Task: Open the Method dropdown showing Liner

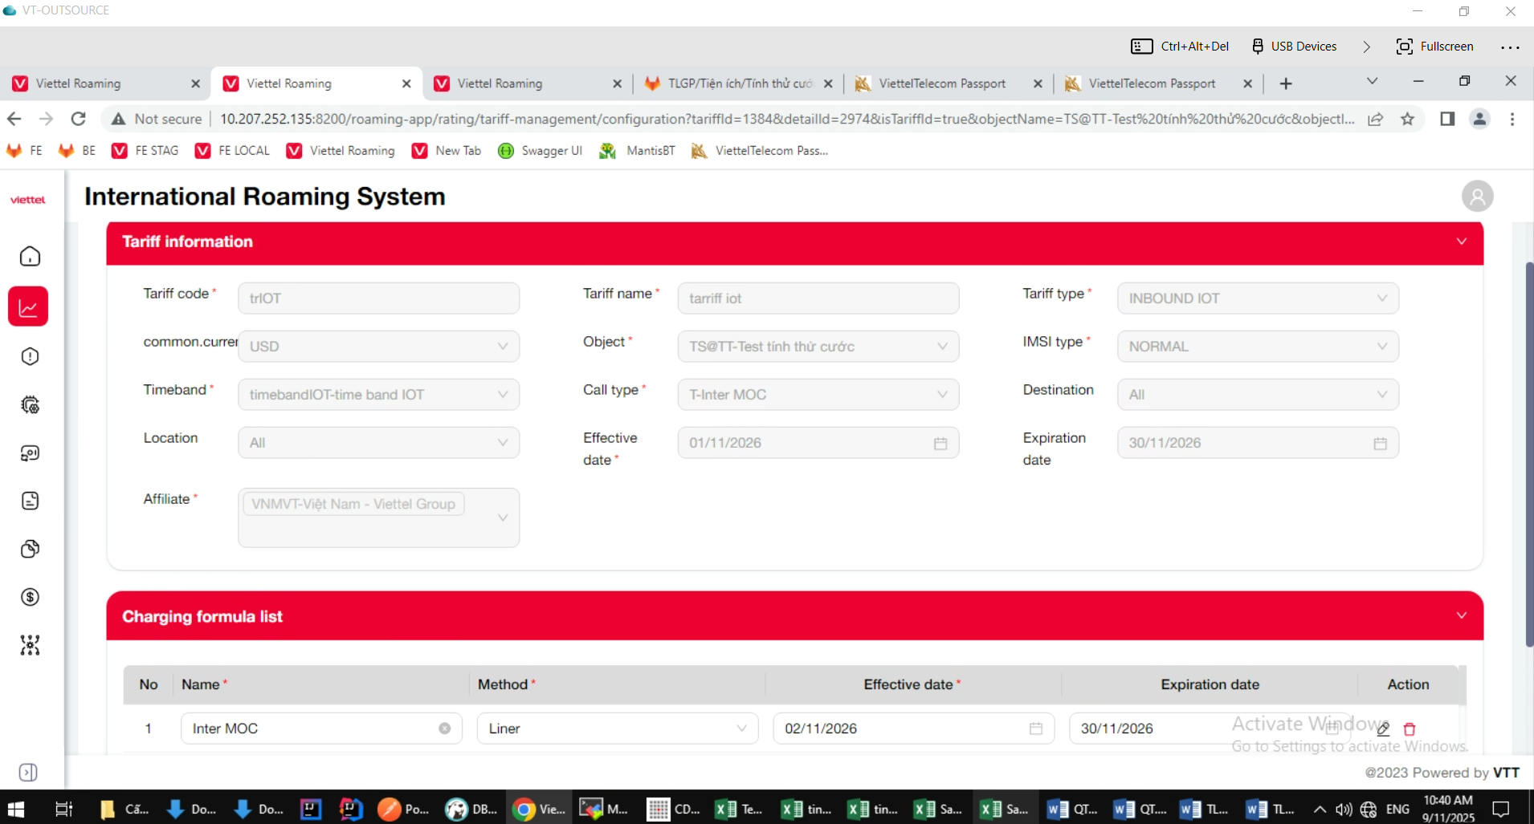Action: tap(617, 729)
